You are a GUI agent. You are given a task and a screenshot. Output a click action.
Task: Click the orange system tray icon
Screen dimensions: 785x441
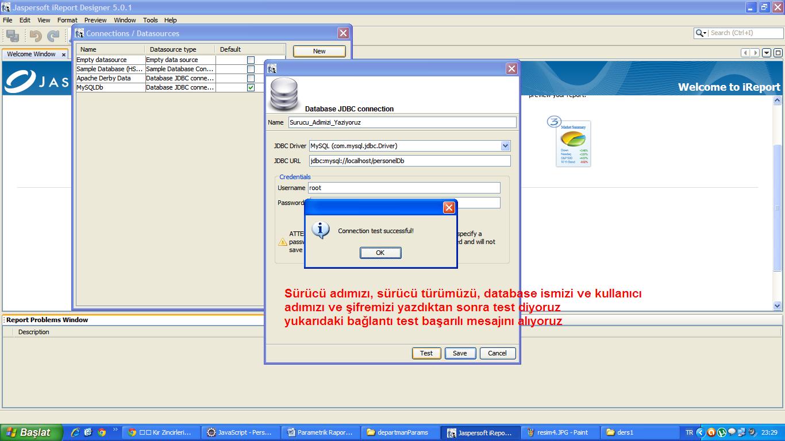click(711, 432)
